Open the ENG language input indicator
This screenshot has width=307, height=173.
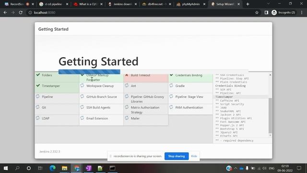point(272,168)
